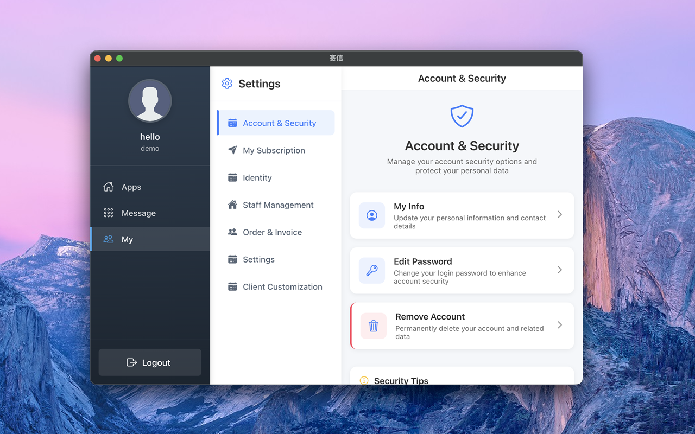Go to the Apps section
This screenshot has width=695, height=434.
coord(150,187)
